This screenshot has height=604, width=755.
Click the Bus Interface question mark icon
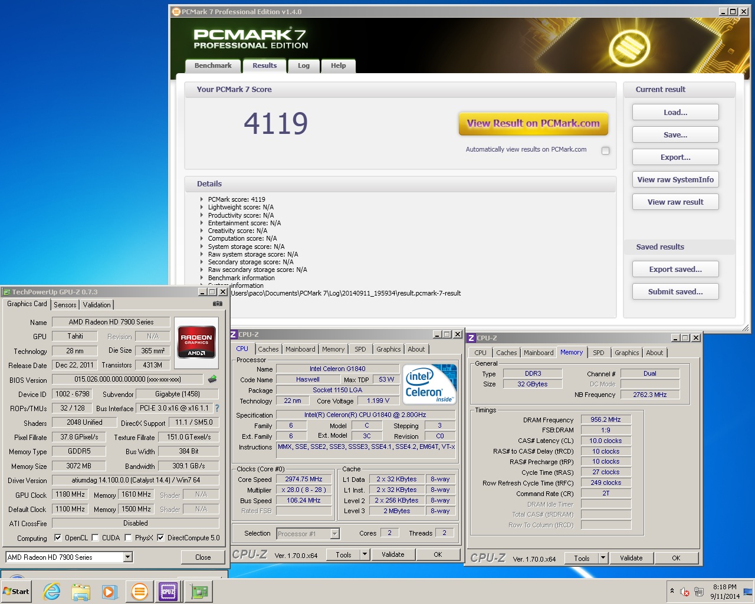[216, 408]
